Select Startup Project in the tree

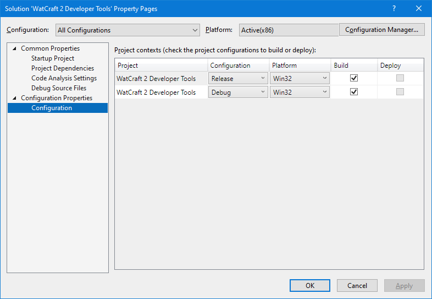pyautogui.click(x=53, y=58)
